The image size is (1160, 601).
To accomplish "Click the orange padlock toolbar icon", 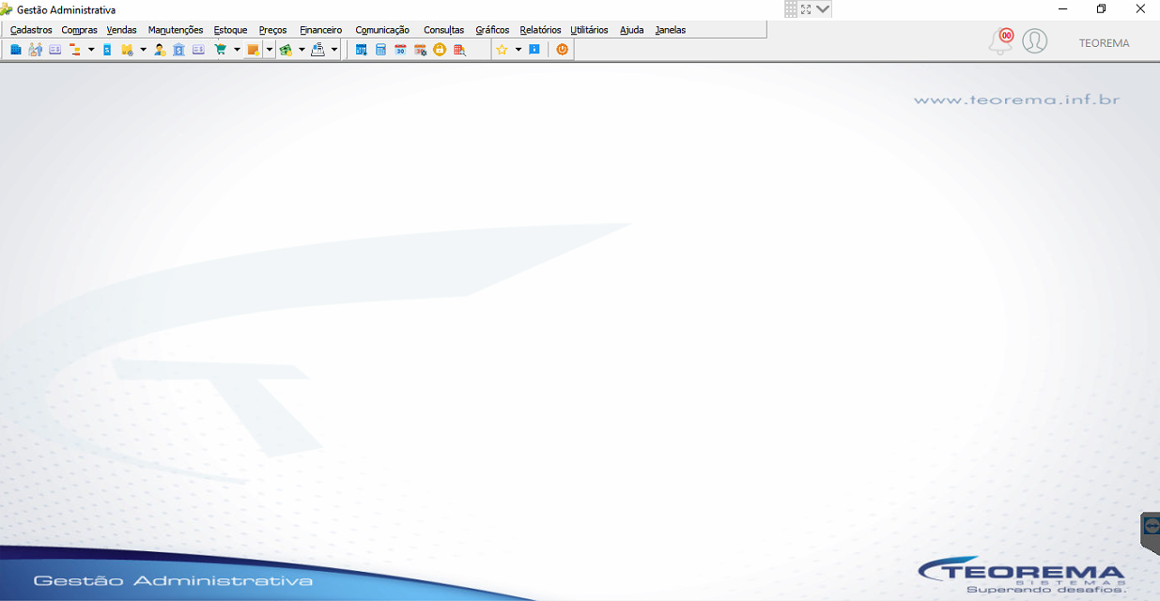I will [440, 50].
